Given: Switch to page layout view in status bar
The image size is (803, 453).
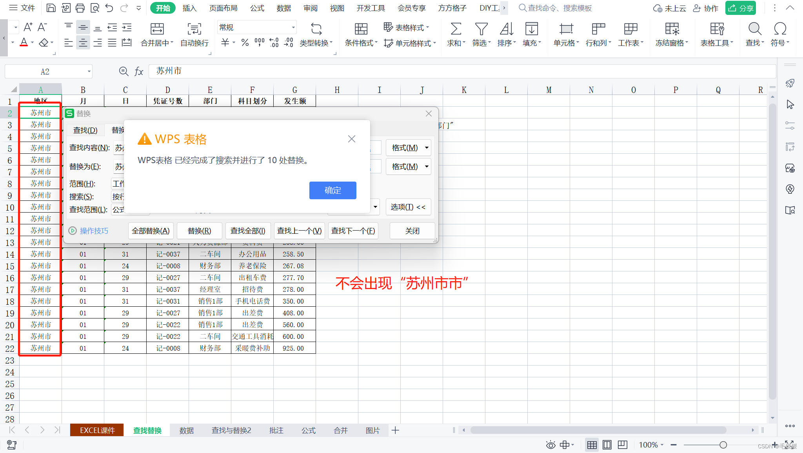Looking at the screenshot, I should [607, 445].
